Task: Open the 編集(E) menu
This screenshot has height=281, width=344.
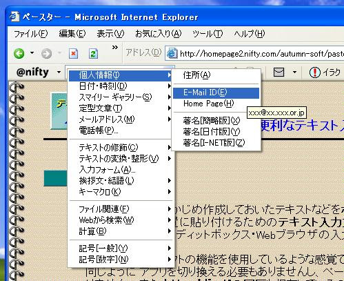Action: [x=72, y=34]
